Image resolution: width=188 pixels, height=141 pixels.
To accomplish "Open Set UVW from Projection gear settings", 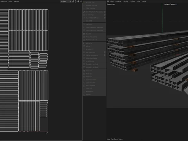I will coord(105,12).
